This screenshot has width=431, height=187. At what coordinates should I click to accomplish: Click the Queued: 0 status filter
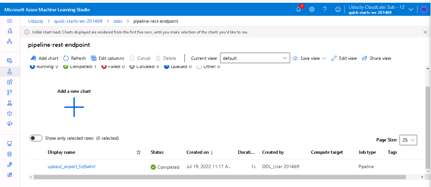click(178, 67)
